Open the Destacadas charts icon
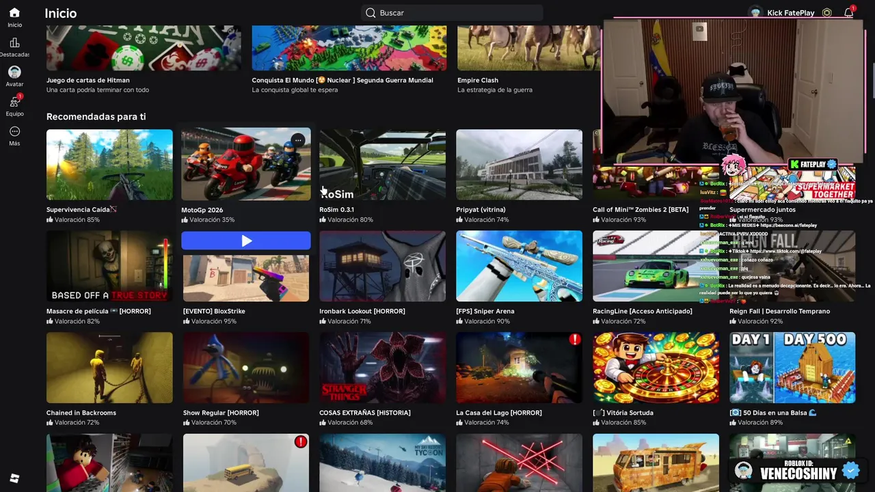875x492 pixels. pos(14,43)
